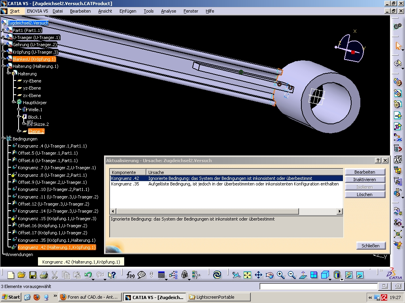Click the Bearbeiten button in update dialog
Viewport: 405px width, 303px height.
(x=365, y=172)
